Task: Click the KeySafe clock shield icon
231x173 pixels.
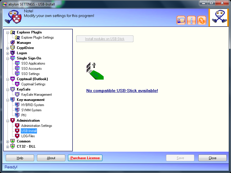Action: click(13, 89)
